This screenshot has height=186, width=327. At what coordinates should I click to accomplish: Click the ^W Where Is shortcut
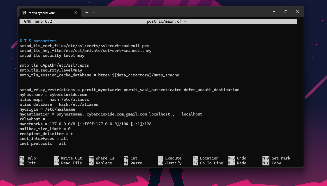(102, 158)
